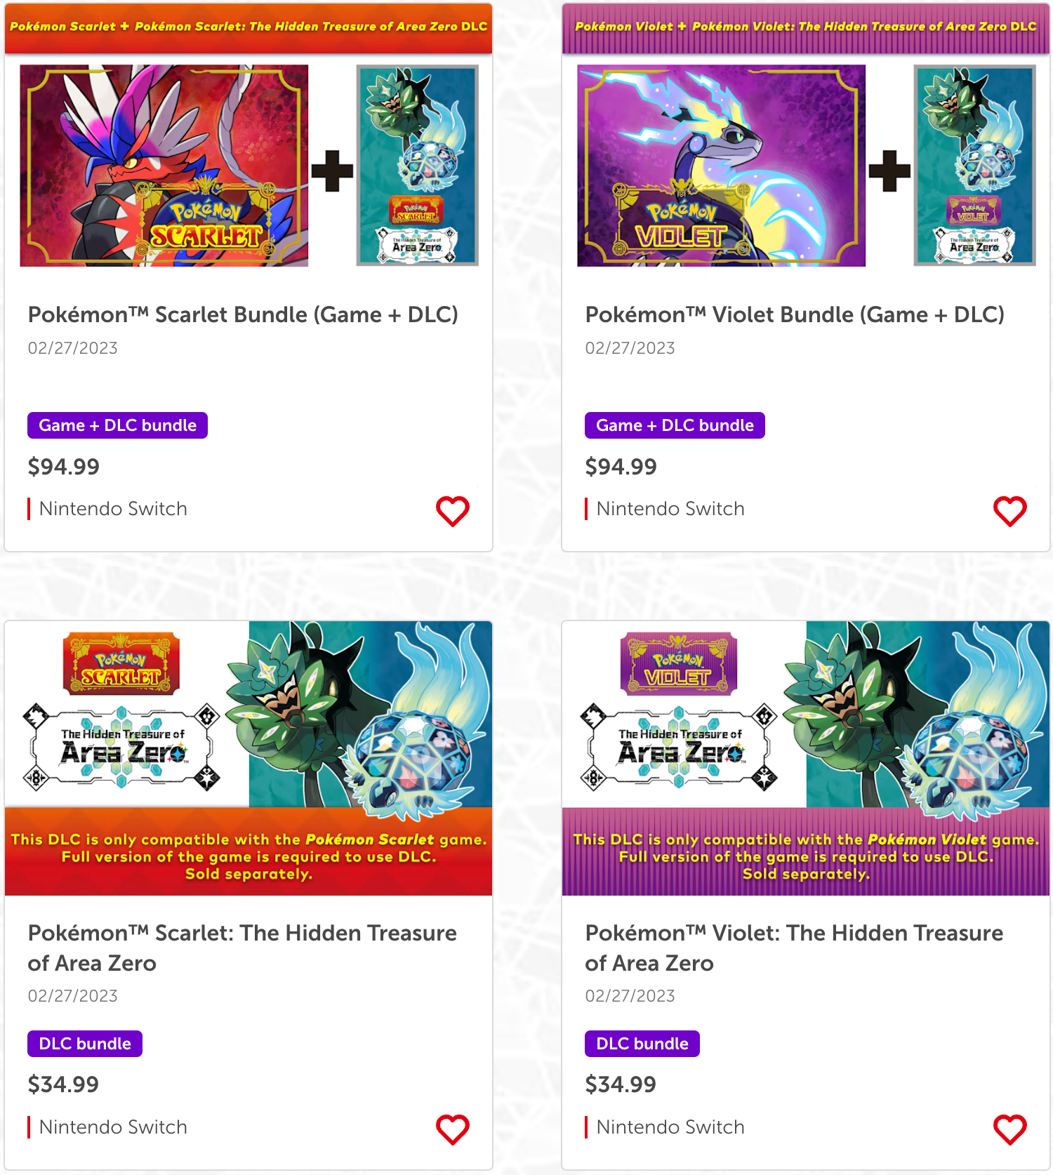Favorite the Pokémon Scarlet Bundle with heart icon

[453, 511]
